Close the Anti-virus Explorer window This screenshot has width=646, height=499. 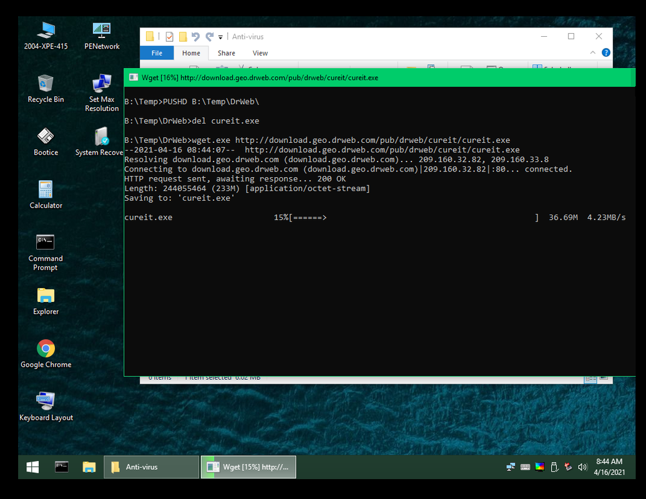click(599, 36)
